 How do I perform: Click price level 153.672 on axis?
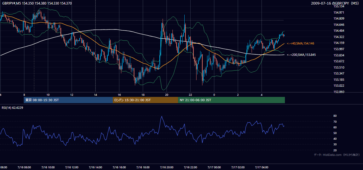pos(339,61)
